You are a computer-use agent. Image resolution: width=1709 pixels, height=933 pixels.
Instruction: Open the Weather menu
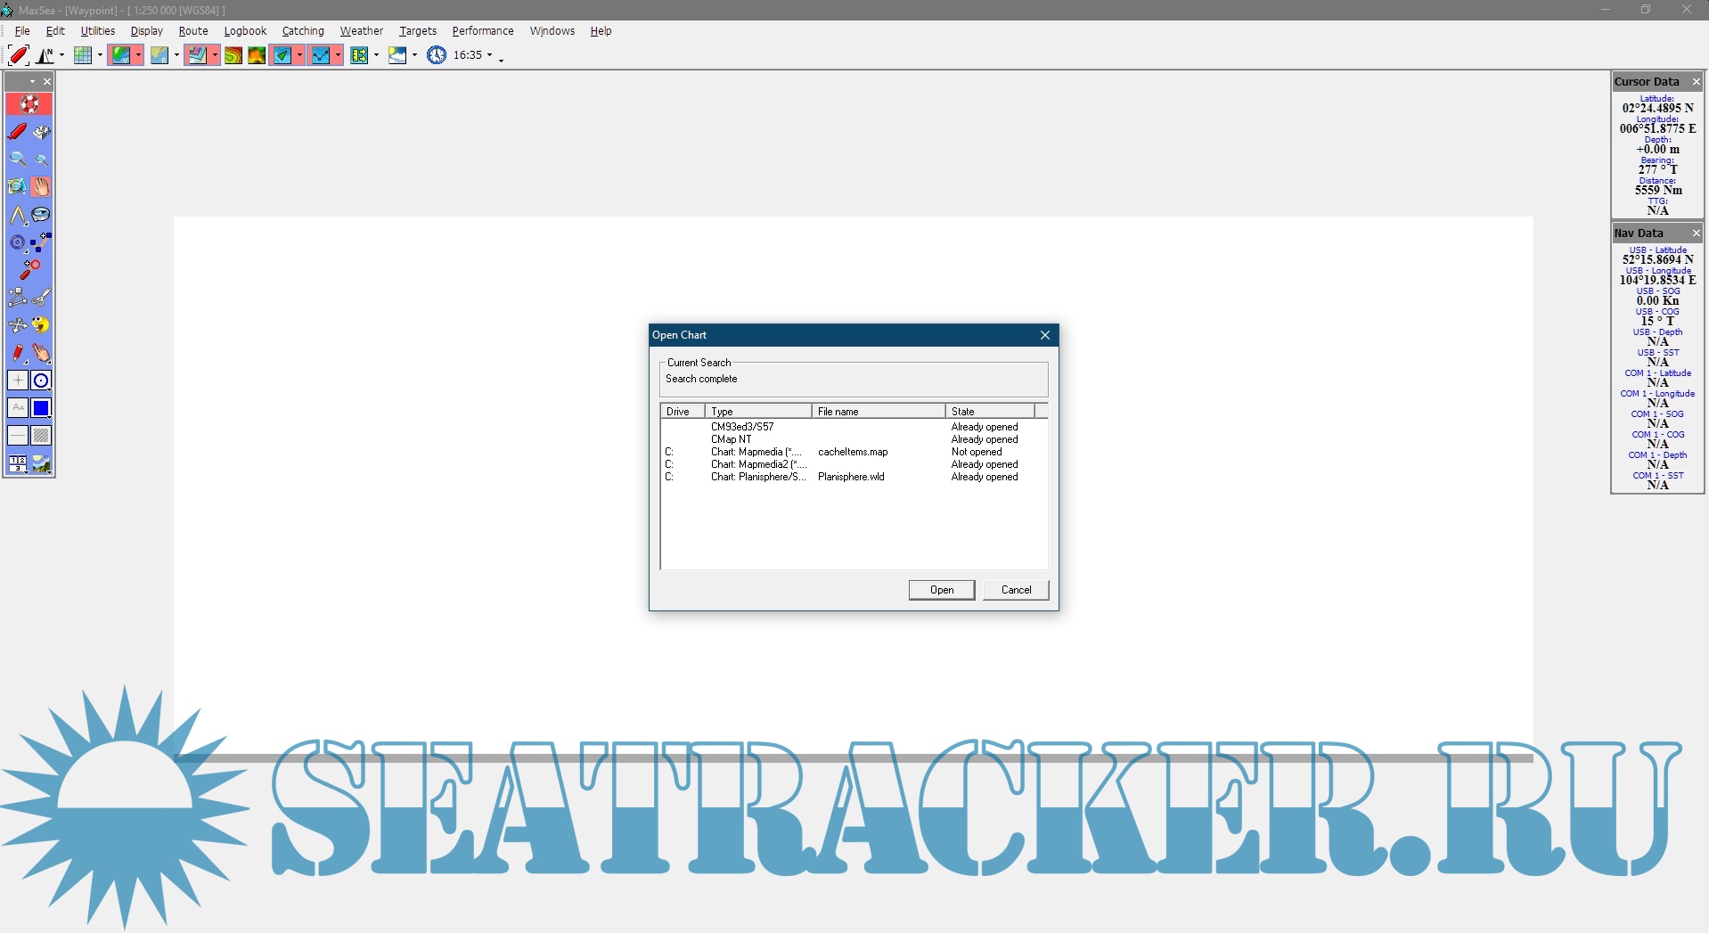(x=361, y=31)
